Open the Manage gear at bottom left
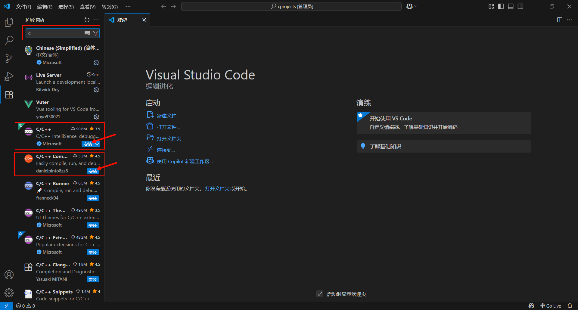The image size is (578, 310). [9, 293]
